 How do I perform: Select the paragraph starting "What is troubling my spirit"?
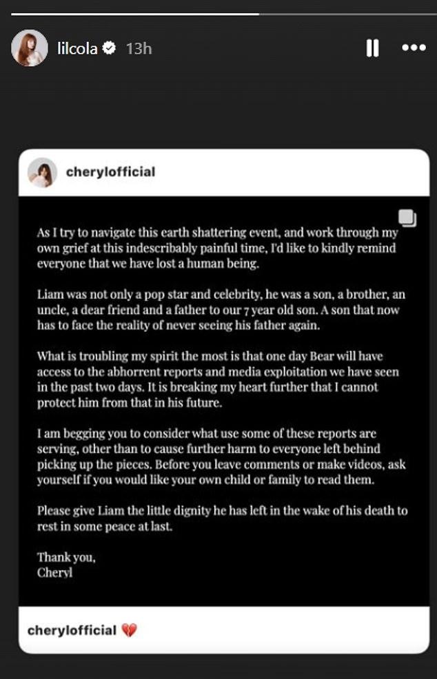pyautogui.click(x=218, y=379)
